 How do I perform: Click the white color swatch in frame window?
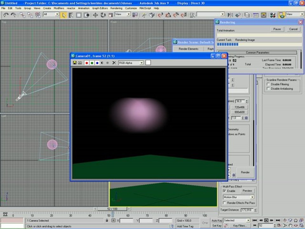point(148,63)
